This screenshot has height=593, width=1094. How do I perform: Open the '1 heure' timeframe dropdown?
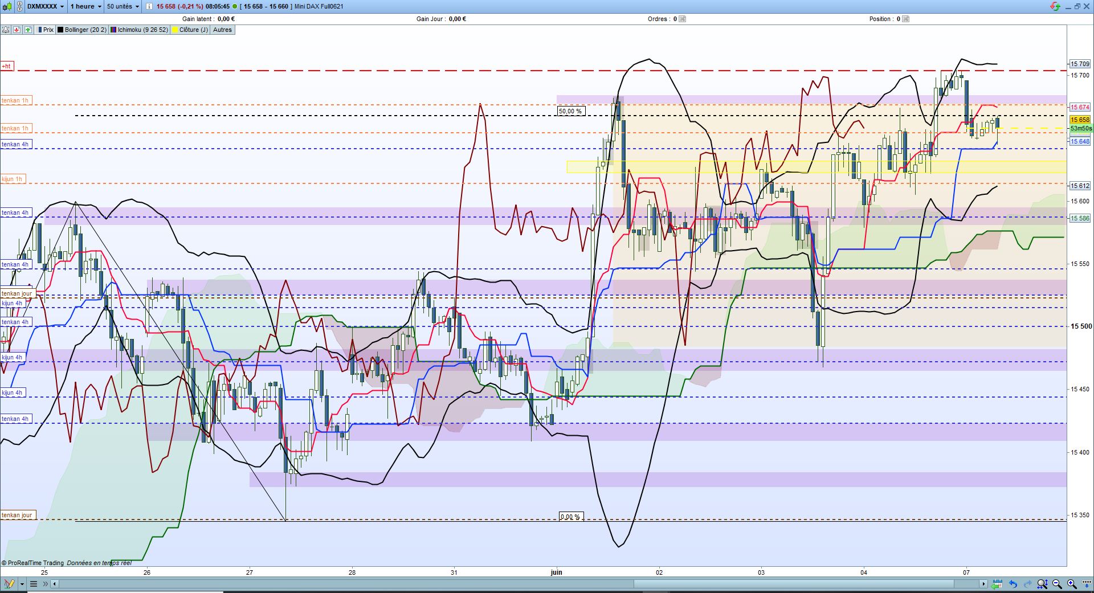click(85, 6)
